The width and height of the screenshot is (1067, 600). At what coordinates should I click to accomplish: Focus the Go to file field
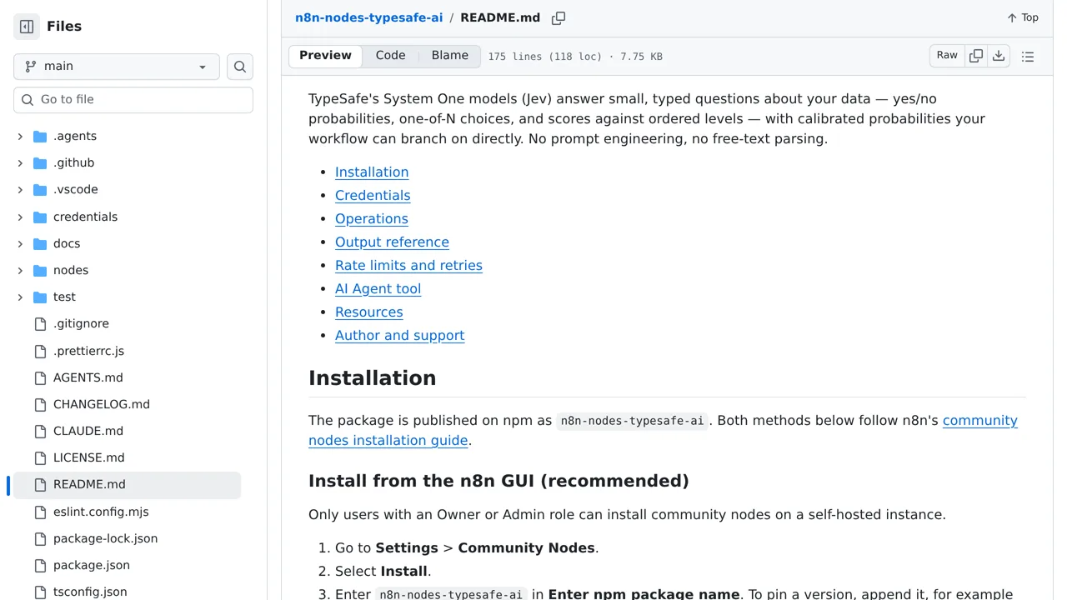click(x=133, y=99)
